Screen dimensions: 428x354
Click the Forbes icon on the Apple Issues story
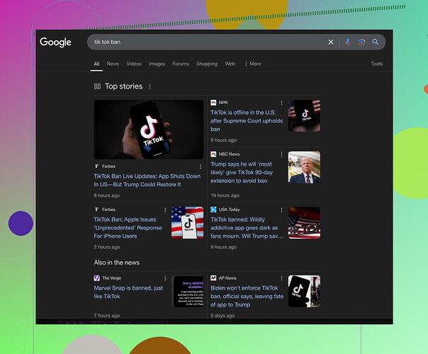point(96,210)
